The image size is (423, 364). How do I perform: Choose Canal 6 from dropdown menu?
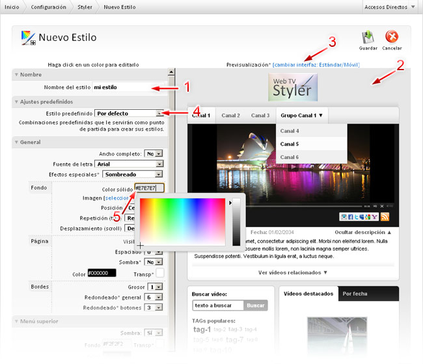point(311,157)
